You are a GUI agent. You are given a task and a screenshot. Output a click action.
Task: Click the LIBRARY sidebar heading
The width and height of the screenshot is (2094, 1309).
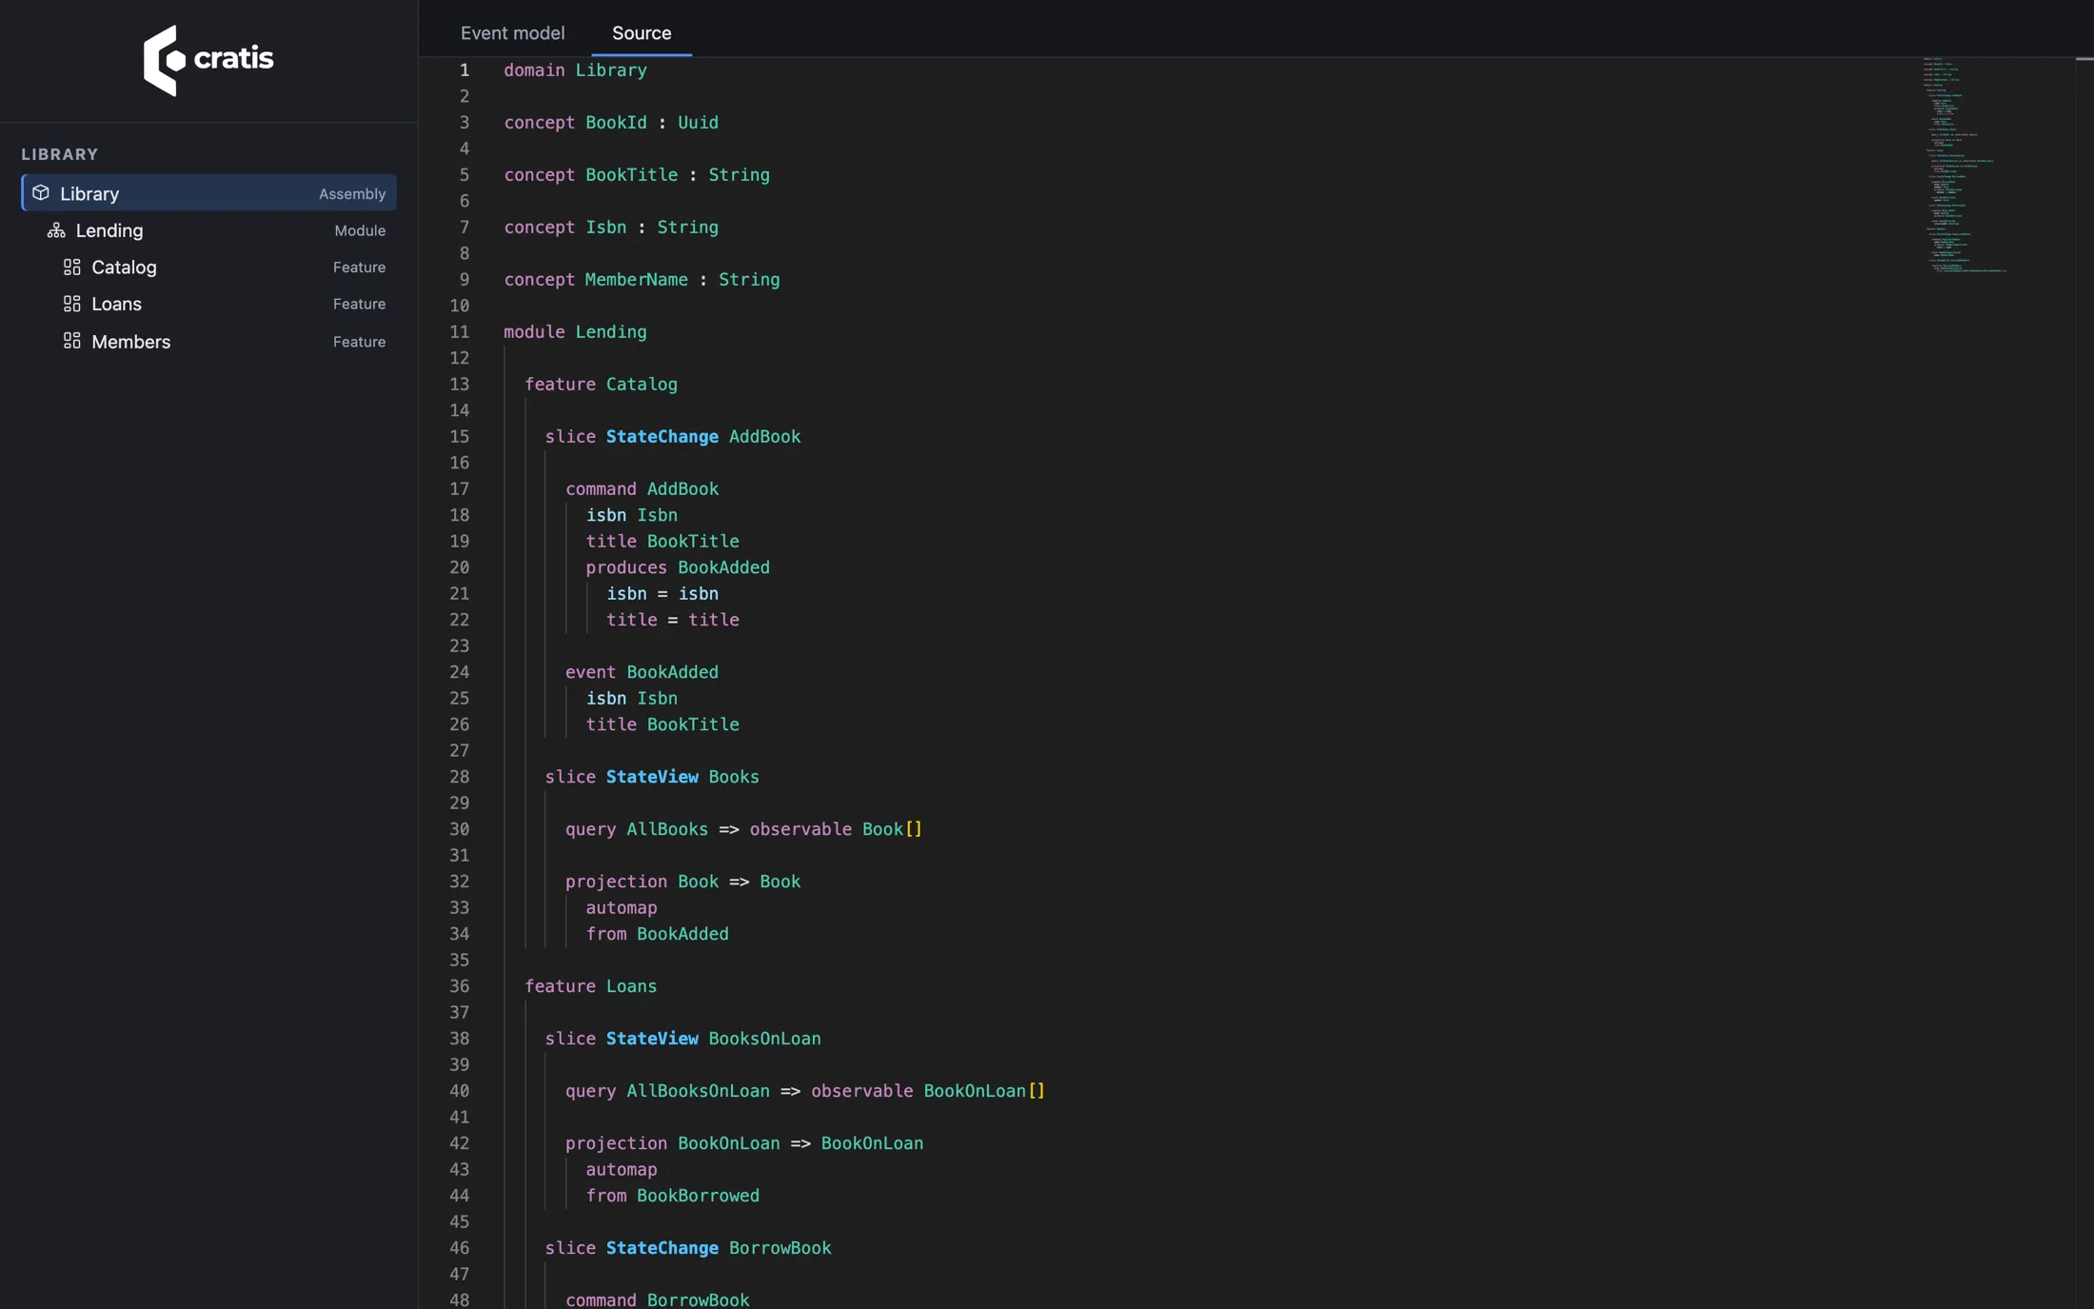pyautogui.click(x=60, y=154)
